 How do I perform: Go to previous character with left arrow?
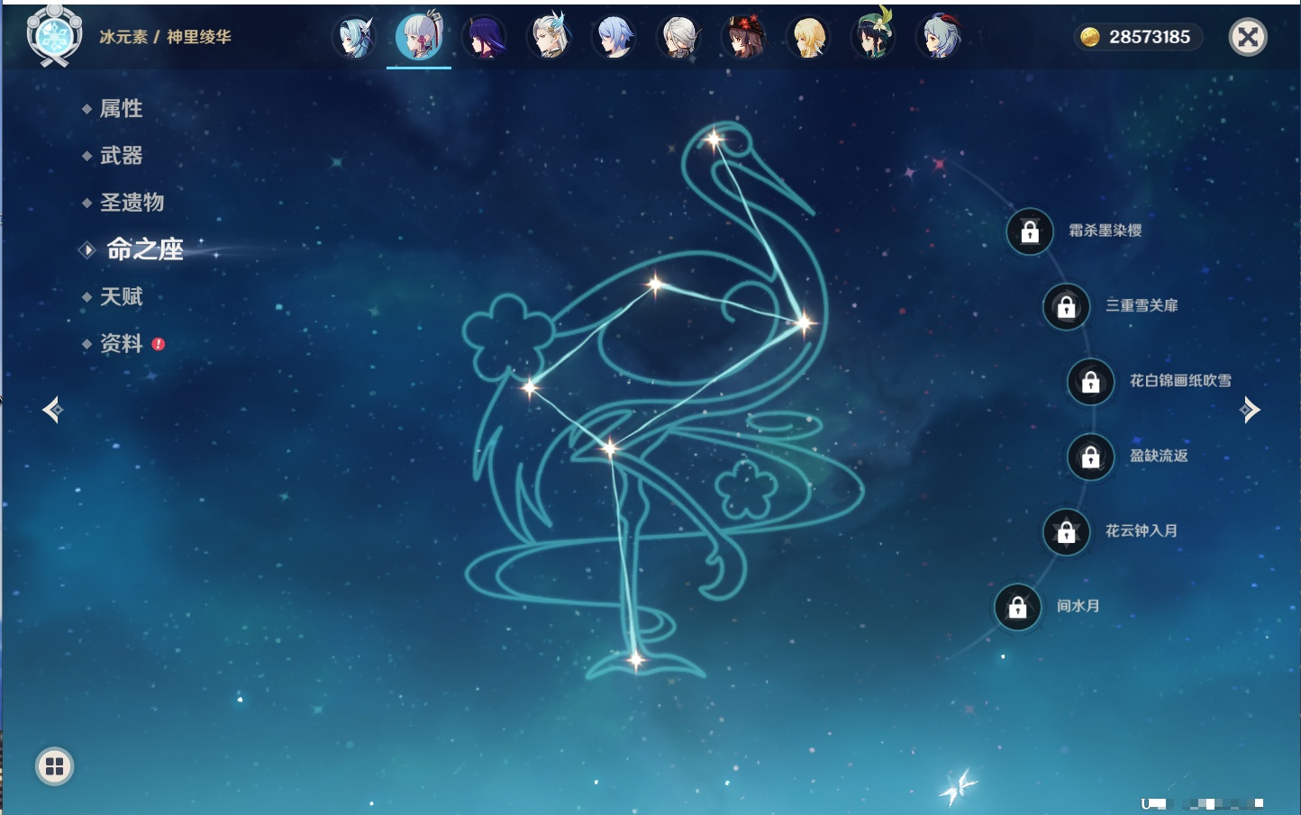[52, 410]
